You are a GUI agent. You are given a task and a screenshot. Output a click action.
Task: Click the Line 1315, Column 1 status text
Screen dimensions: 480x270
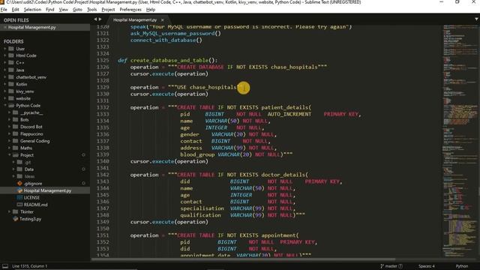click(x=30, y=266)
